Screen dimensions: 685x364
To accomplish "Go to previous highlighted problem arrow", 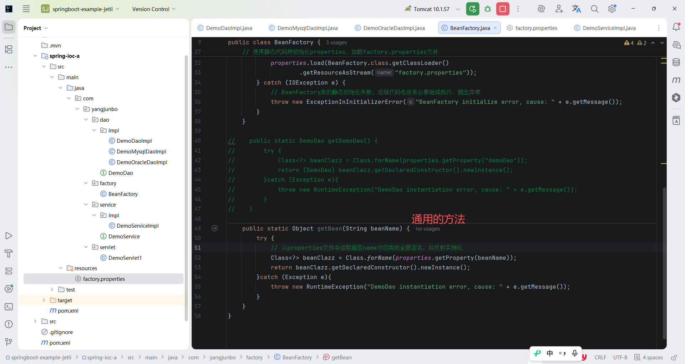I will pos(653,43).
